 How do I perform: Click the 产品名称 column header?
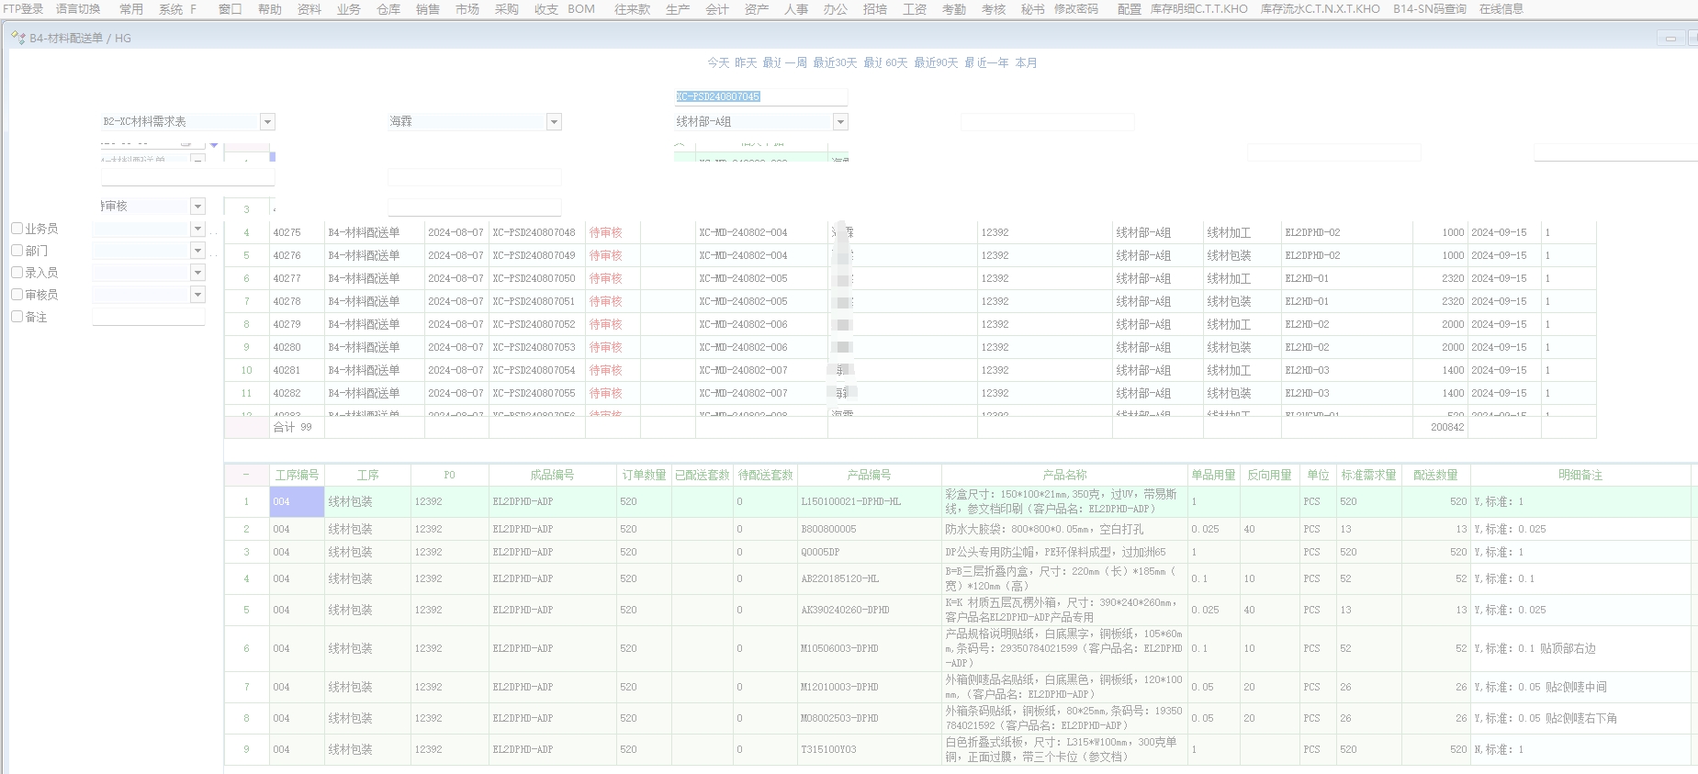[1064, 475]
